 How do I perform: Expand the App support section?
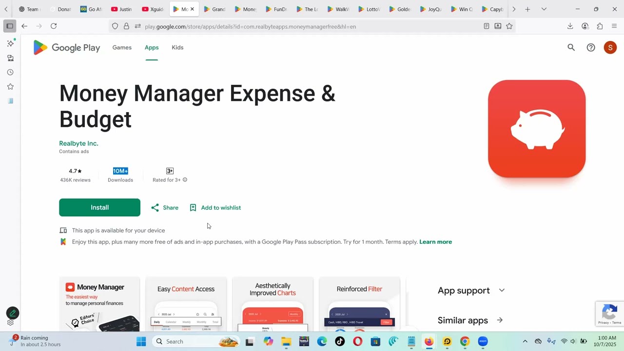coord(471,291)
